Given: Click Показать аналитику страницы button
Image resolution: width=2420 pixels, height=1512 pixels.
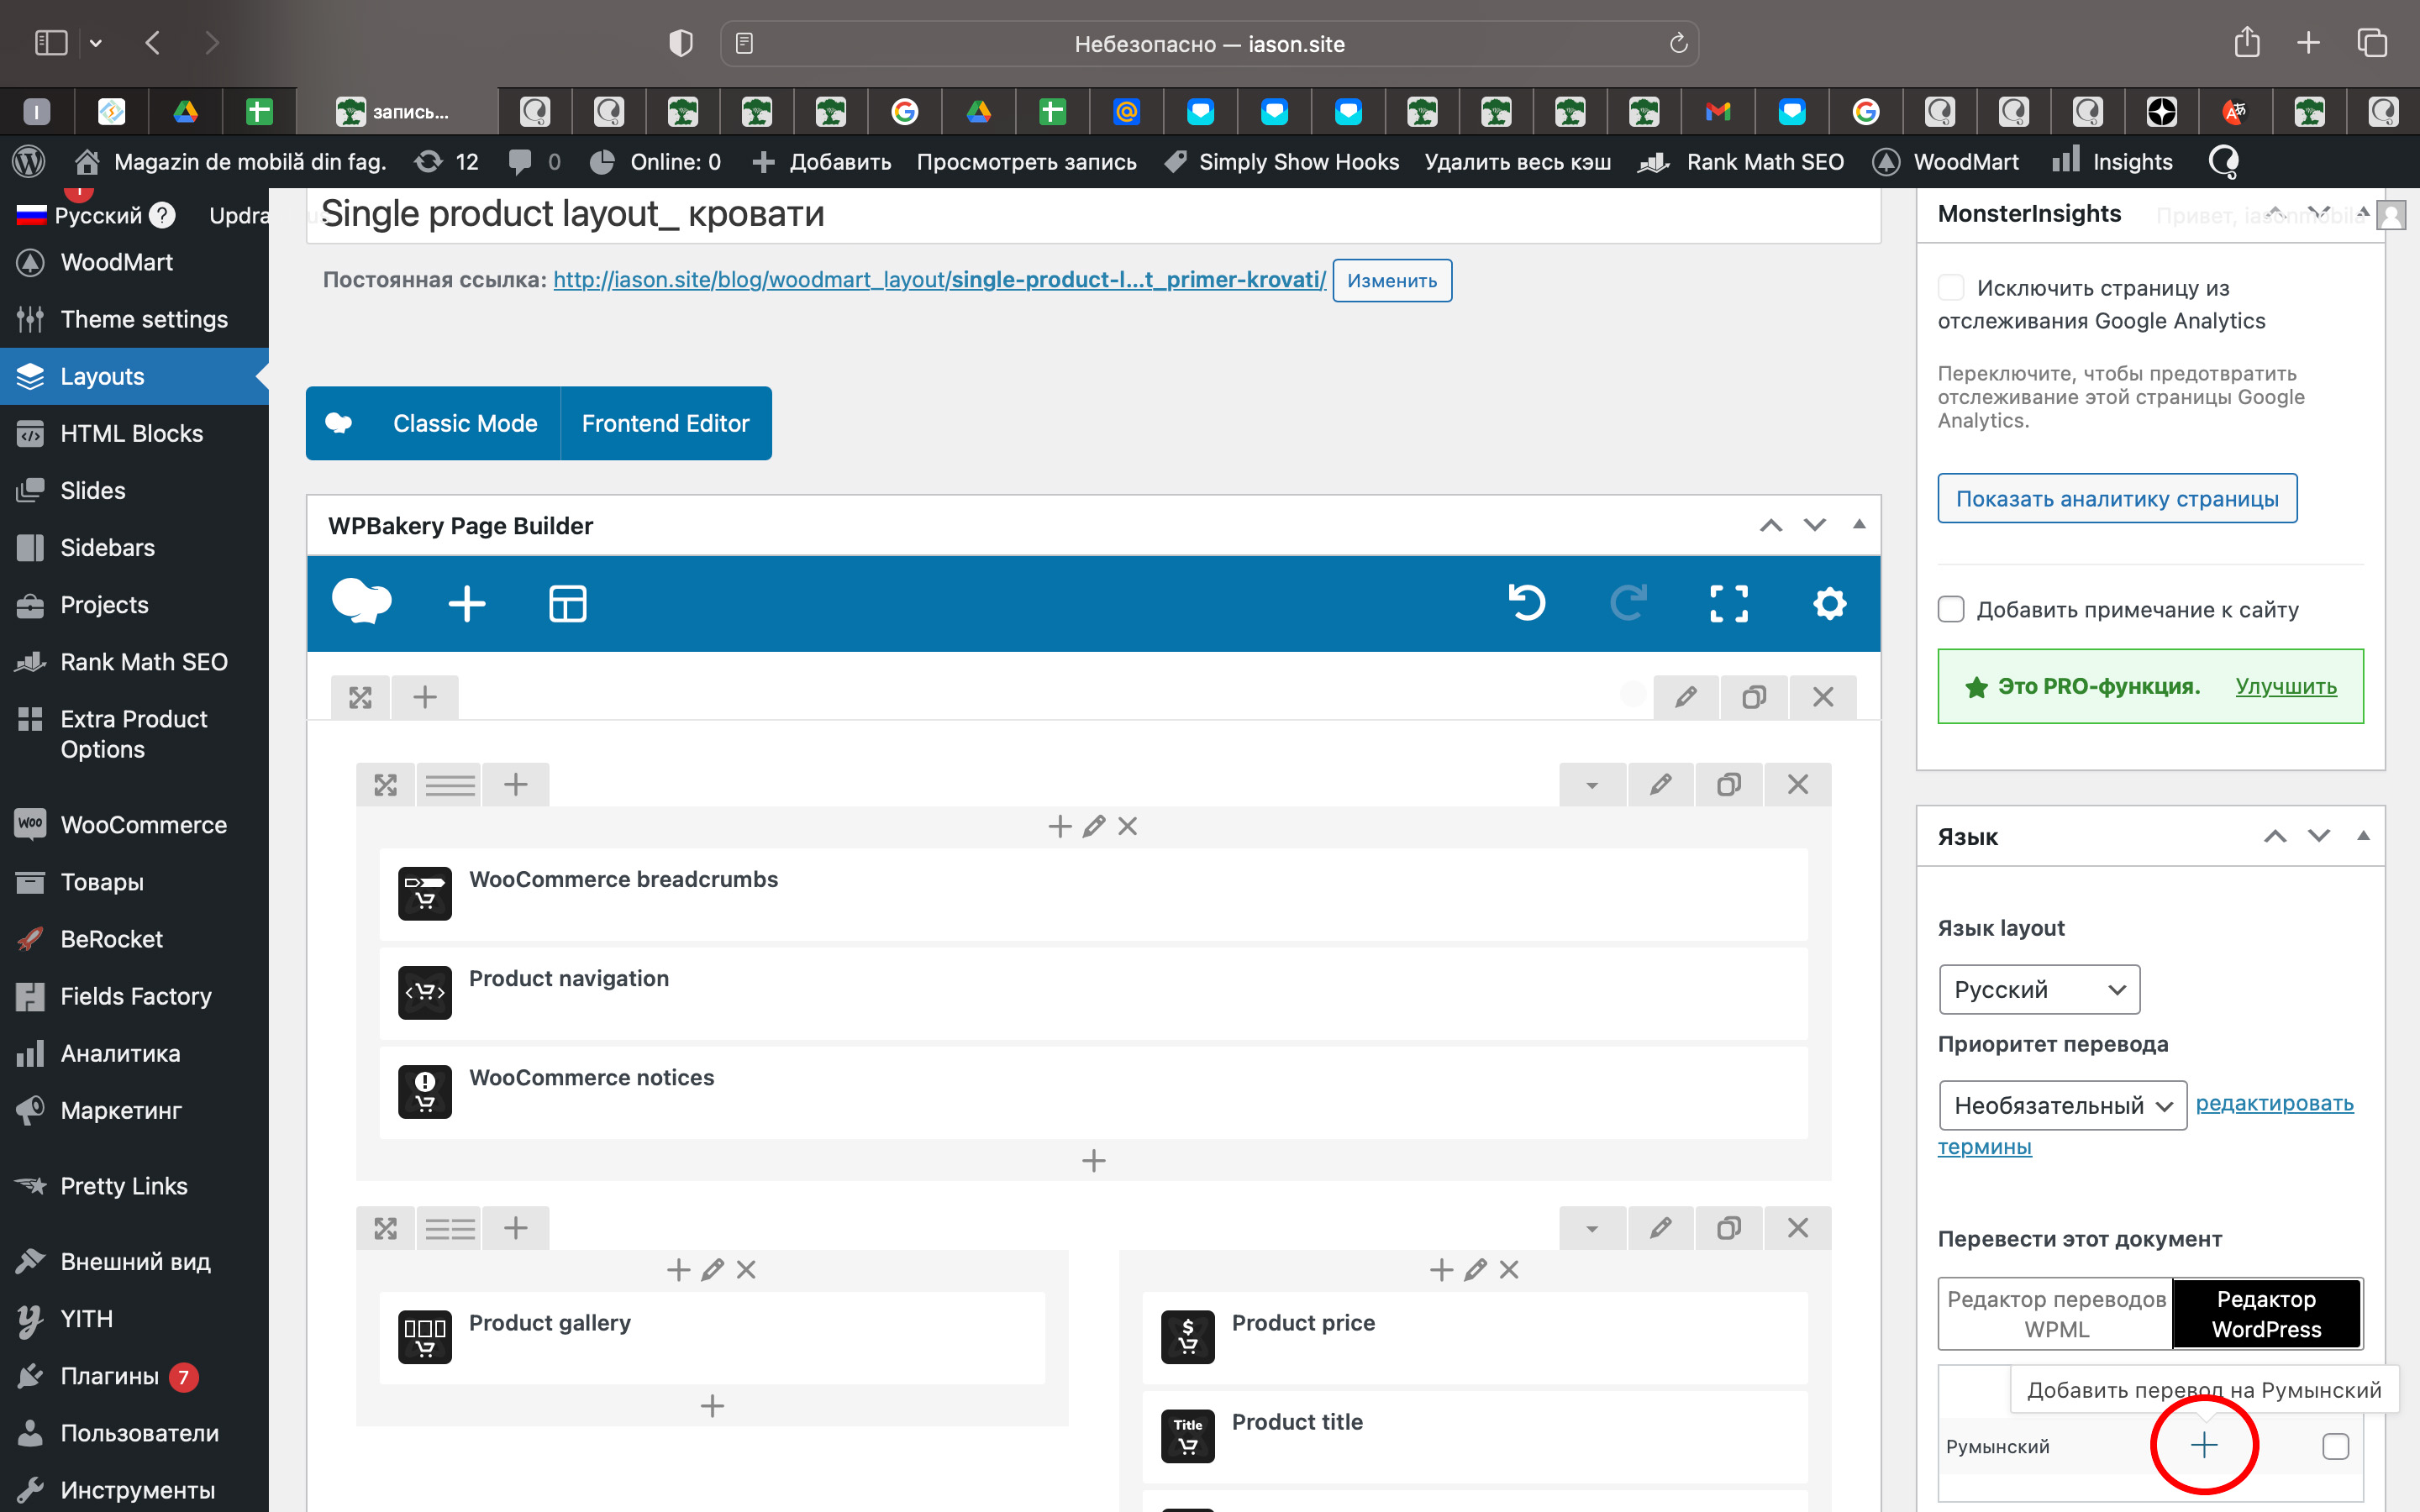Looking at the screenshot, I should 2117,498.
